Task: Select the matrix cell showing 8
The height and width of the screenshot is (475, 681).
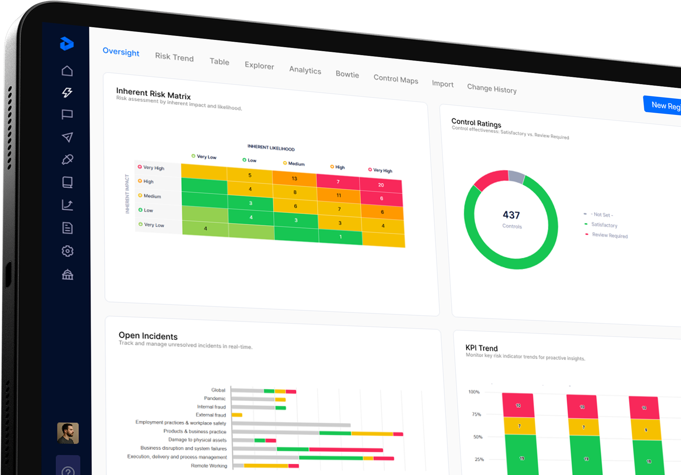Action: [295, 192]
